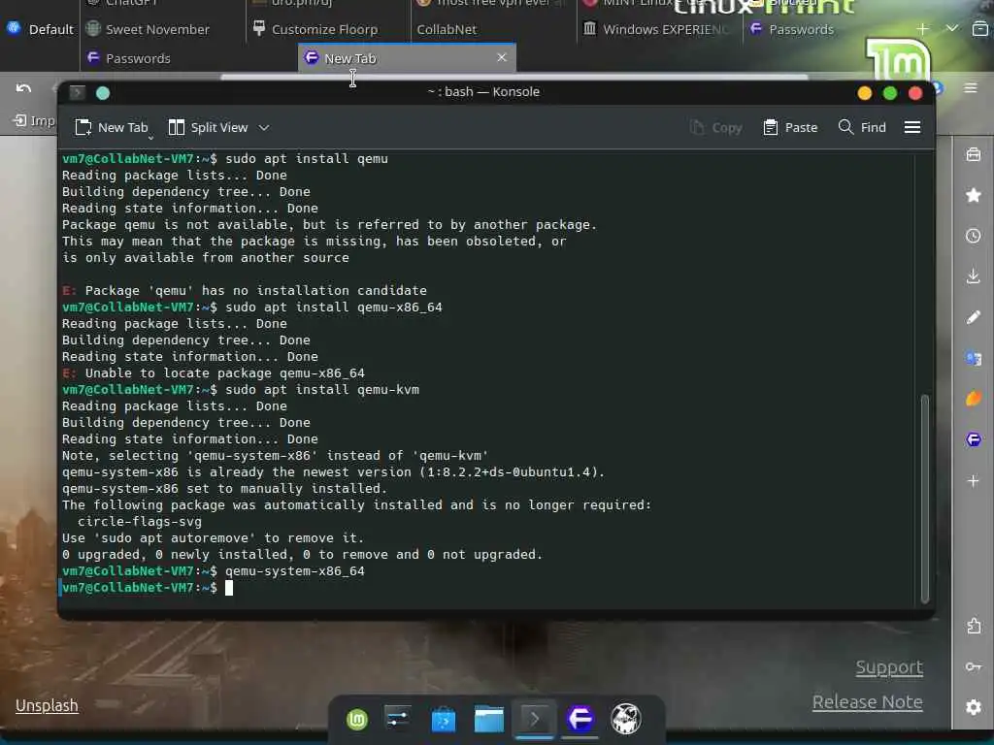Open sidebar settings gear icon
994x745 pixels.
973,707
